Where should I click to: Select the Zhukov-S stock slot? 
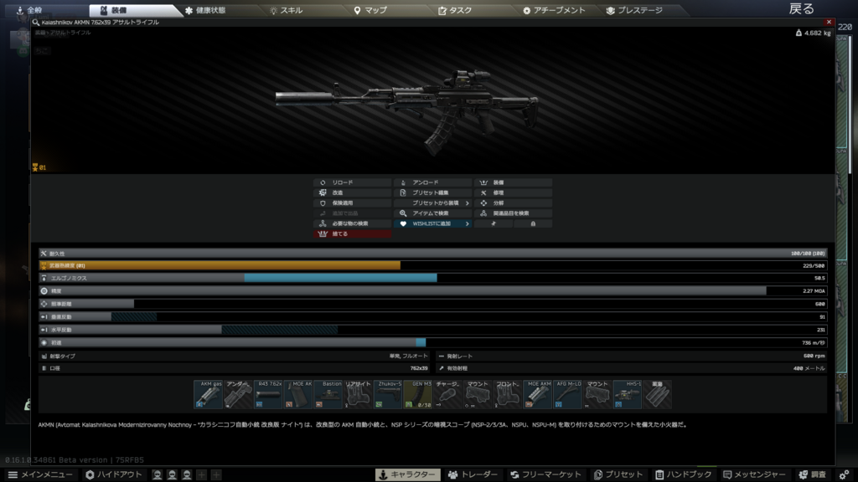pyautogui.click(x=388, y=395)
